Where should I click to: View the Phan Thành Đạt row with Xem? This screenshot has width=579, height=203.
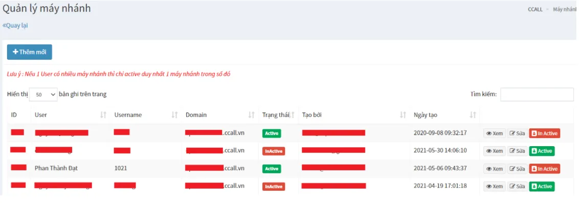pyautogui.click(x=495, y=169)
